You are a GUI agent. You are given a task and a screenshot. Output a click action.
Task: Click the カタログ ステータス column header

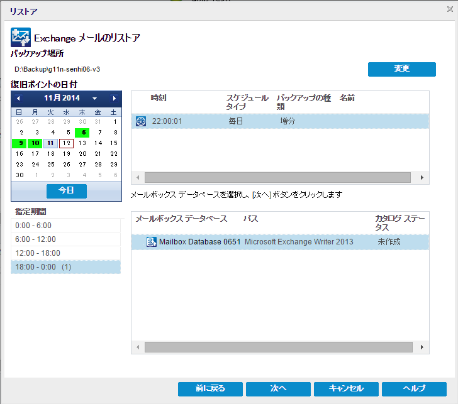coord(400,223)
